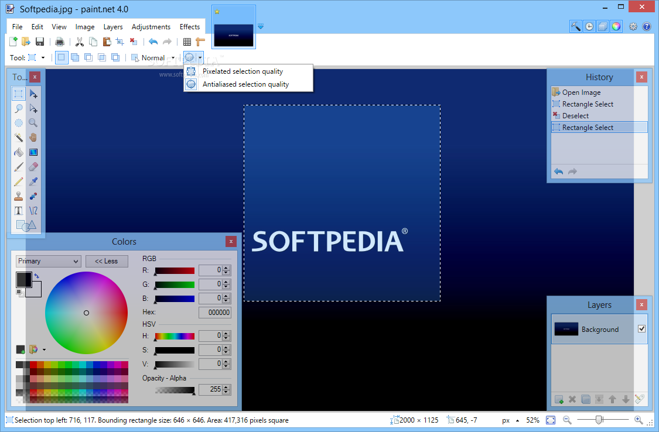This screenshot has width=659, height=432.
Task: Click Add New Layer button
Action: (559, 399)
